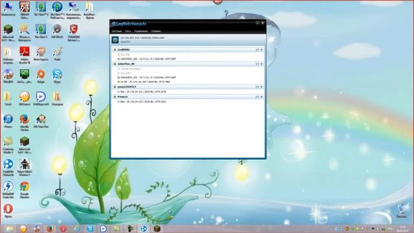
Task: Select the pony12324513 network header
Action: point(188,87)
